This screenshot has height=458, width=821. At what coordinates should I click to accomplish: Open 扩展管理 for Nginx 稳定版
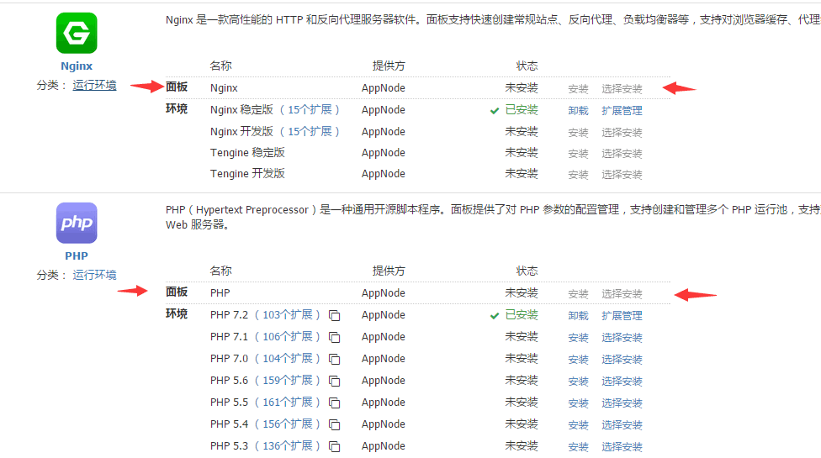(x=622, y=110)
